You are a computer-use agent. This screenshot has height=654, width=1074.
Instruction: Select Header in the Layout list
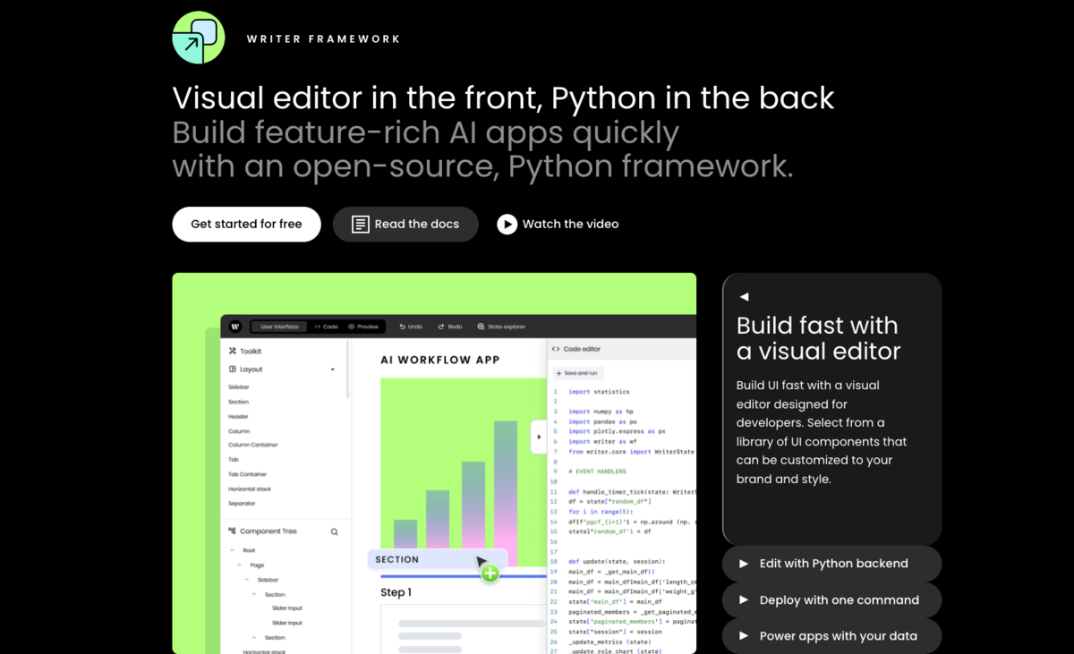click(x=238, y=416)
